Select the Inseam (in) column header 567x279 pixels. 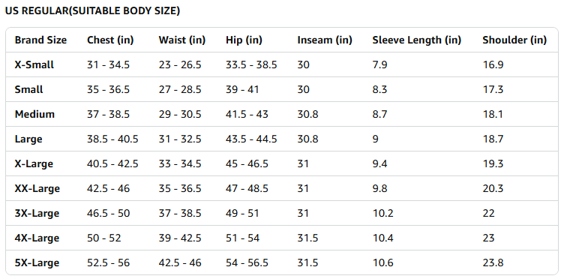pyautogui.click(x=325, y=40)
